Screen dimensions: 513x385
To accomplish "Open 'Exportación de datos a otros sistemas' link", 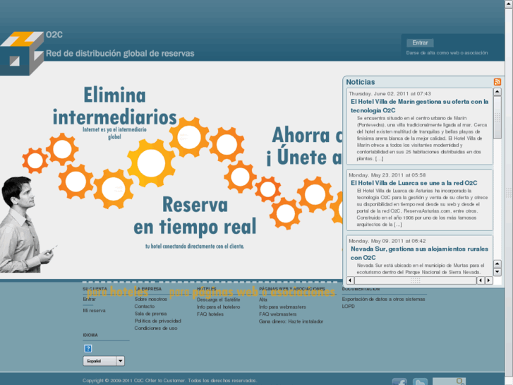I will tap(383, 299).
